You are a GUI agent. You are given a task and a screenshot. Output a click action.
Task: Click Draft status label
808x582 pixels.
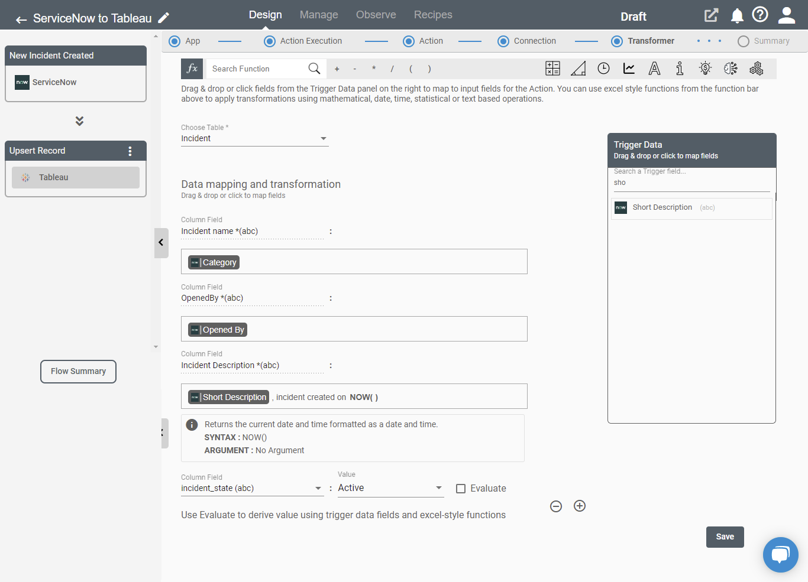point(634,17)
